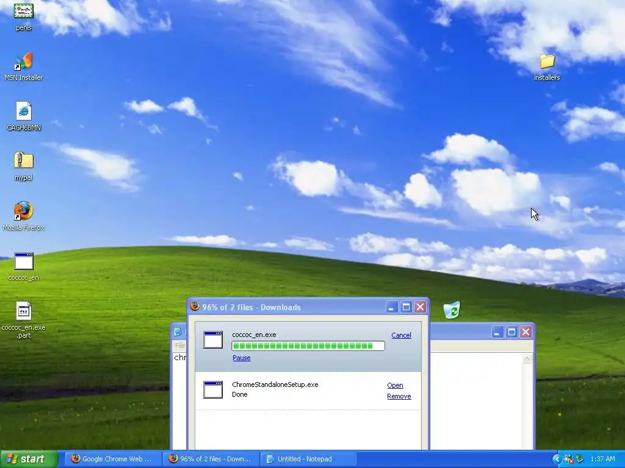
Task: Click the coccoc_en.exe file icon in Downloads
Action: point(213,339)
